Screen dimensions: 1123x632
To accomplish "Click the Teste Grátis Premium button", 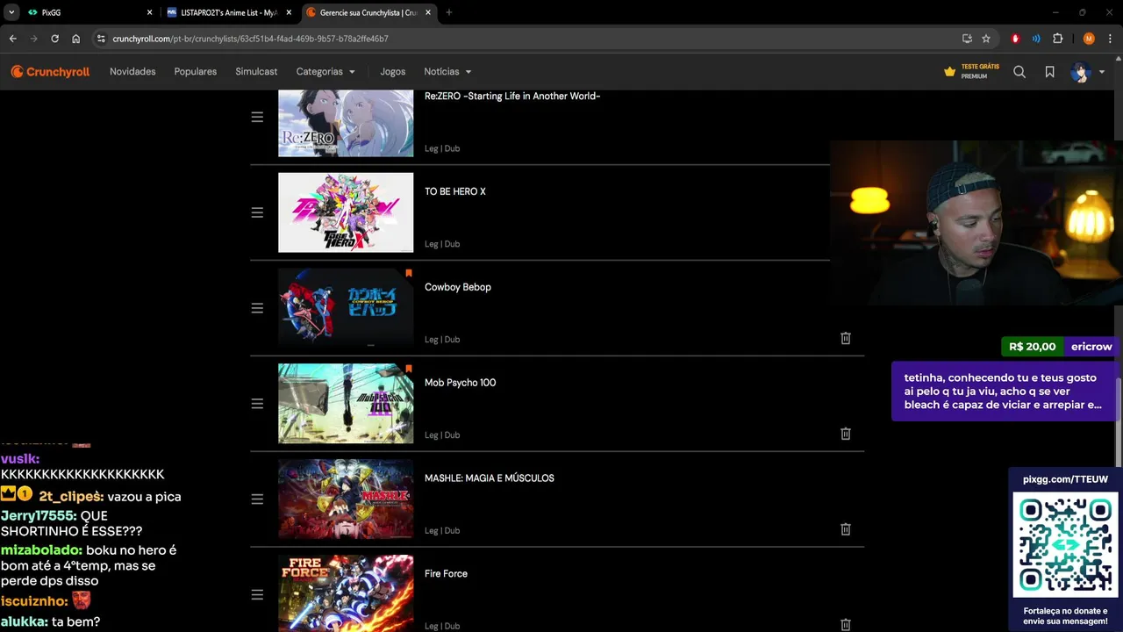I will pos(971,72).
